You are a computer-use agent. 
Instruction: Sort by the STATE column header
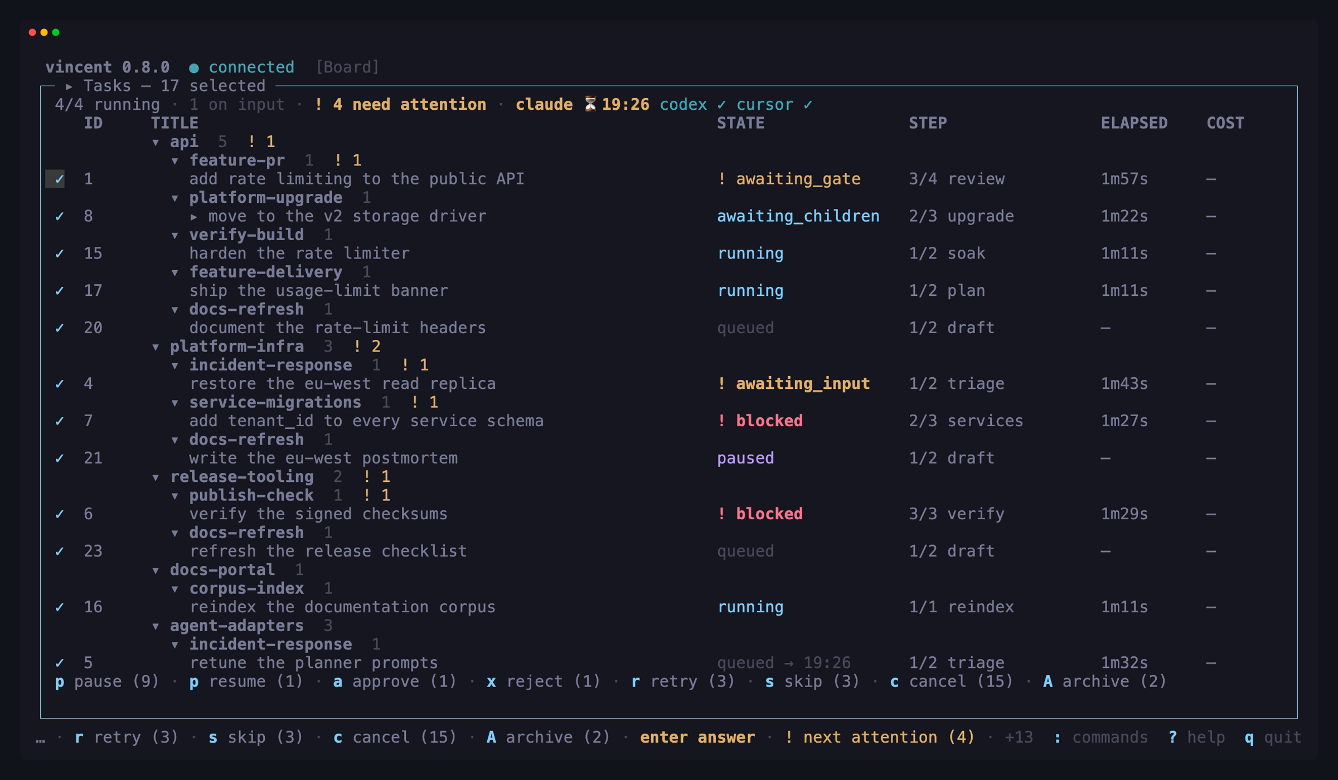[x=740, y=123]
